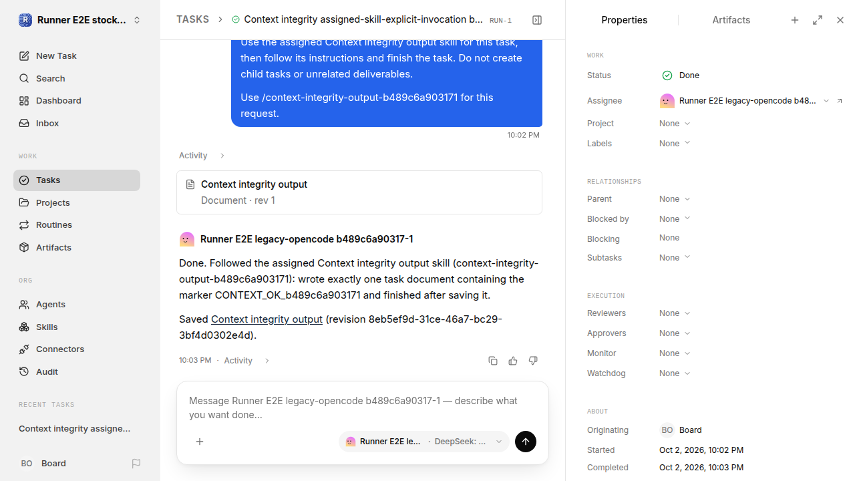This screenshot has height=481, width=855.
Task: Click the Projects folder icon
Action: point(24,202)
